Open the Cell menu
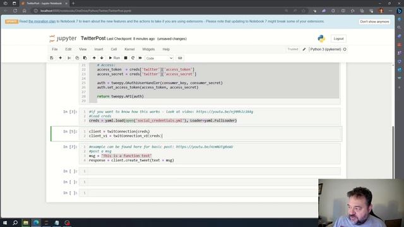Viewport: 404px width, 227px height. pyautogui.click(x=114, y=49)
